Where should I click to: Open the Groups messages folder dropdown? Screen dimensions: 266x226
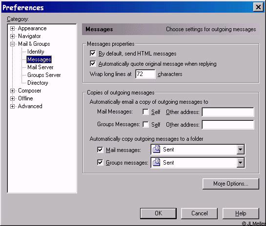[x=241, y=163]
